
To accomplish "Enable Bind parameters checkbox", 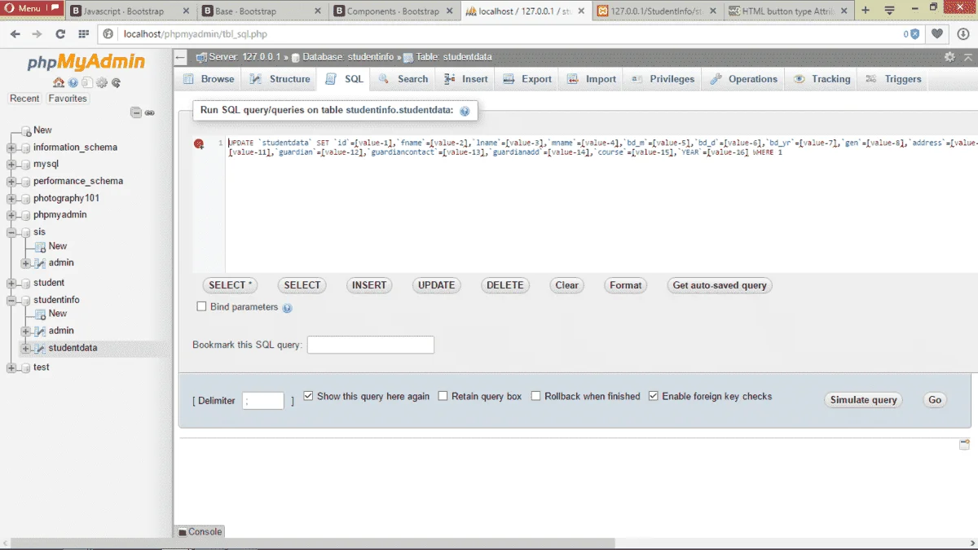I will click(x=201, y=306).
